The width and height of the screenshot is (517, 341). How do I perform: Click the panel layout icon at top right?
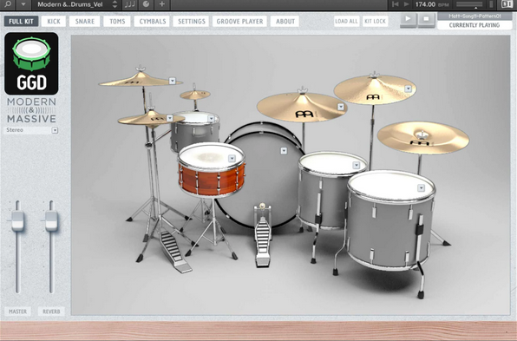[x=507, y=4]
